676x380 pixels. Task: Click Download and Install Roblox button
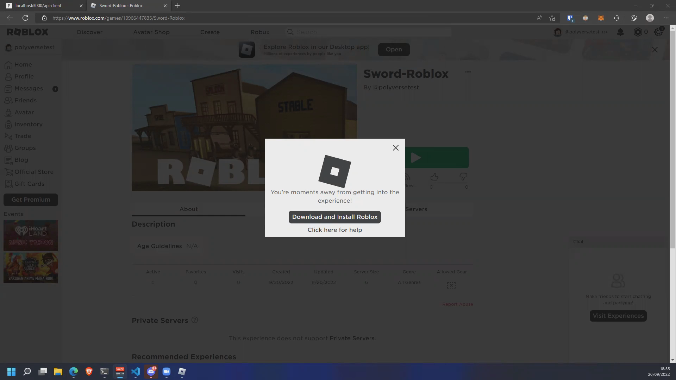point(334,217)
